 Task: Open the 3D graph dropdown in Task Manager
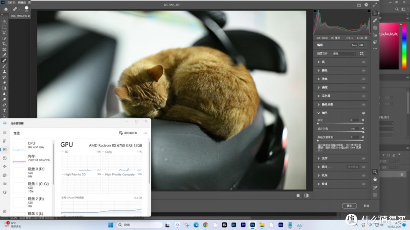(x=63, y=152)
